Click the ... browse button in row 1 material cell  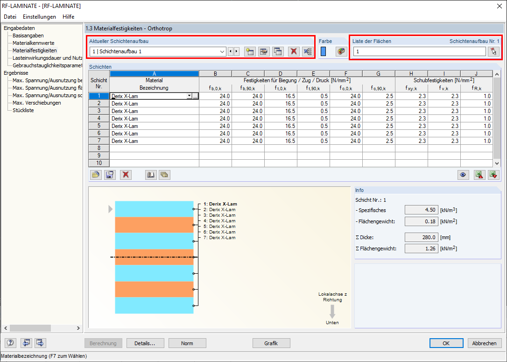click(x=195, y=96)
